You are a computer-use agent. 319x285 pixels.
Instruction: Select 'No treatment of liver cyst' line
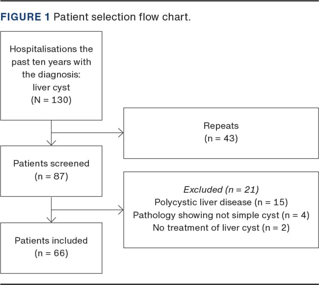click(221, 228)
